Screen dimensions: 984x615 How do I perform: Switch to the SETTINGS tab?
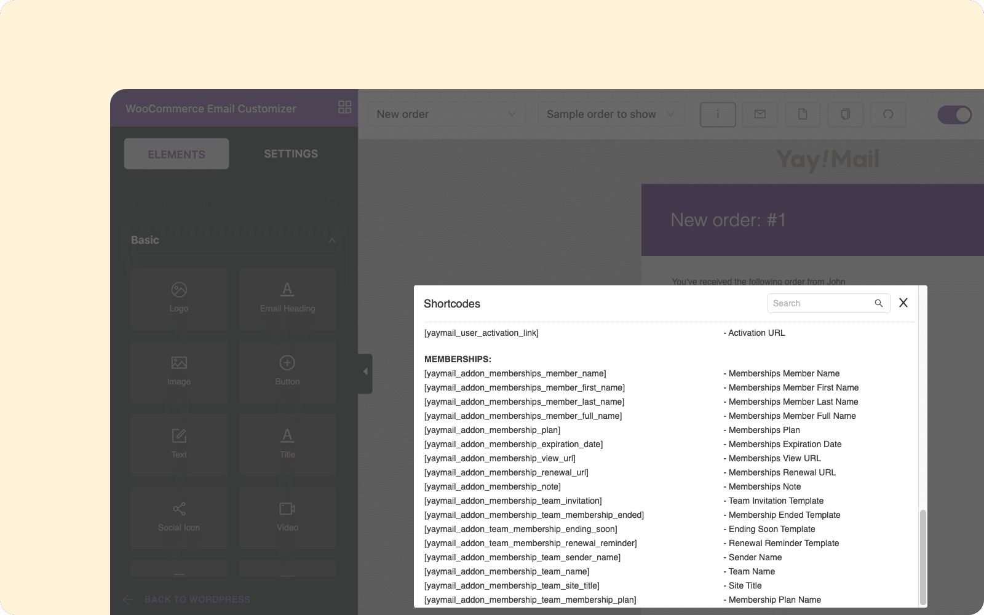click(291, 154)
